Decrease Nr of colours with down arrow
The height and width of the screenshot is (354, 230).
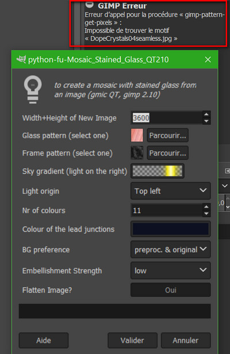click(206, 214)
